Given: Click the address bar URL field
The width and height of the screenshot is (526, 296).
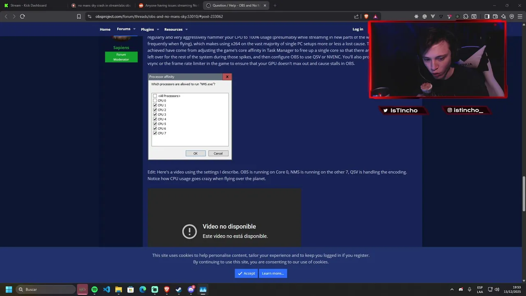Looking at the screenshot, I should point(222,16).
